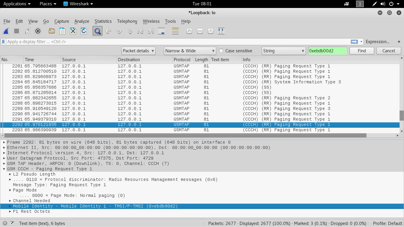Open the capture options gear icon
This screenshot has height=227, width=404.
[x=38, y=31]
